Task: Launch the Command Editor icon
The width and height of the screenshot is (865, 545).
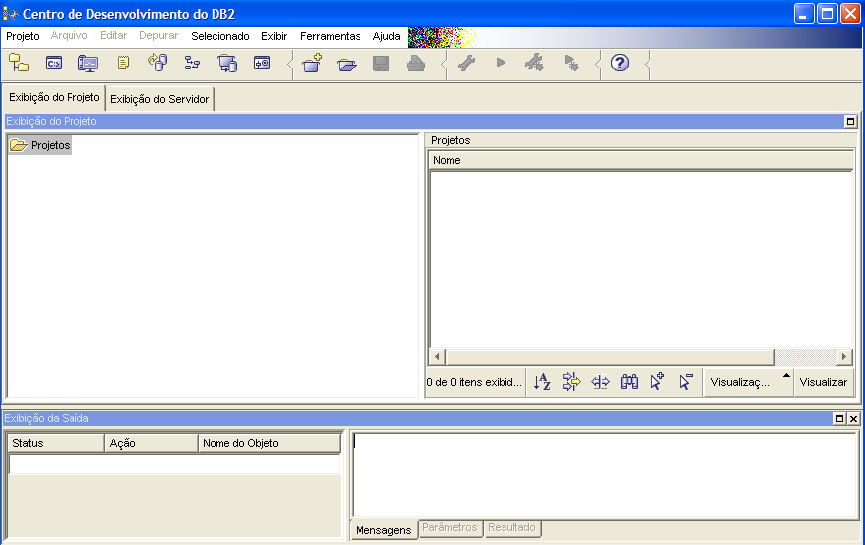Action: click(x=54, y=63)
